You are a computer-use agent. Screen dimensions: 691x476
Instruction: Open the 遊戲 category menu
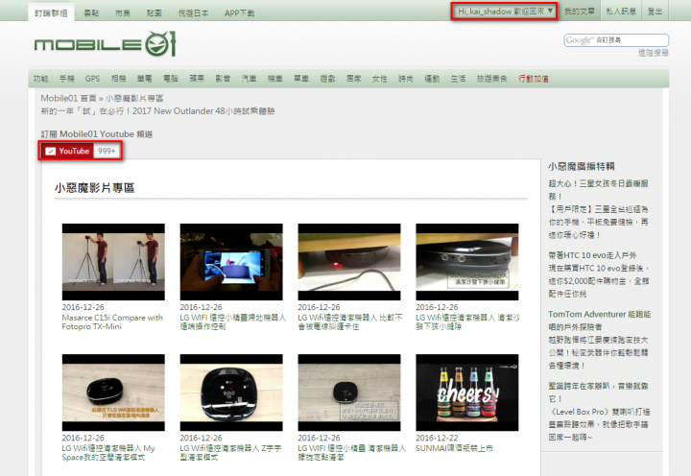(327, 79)
